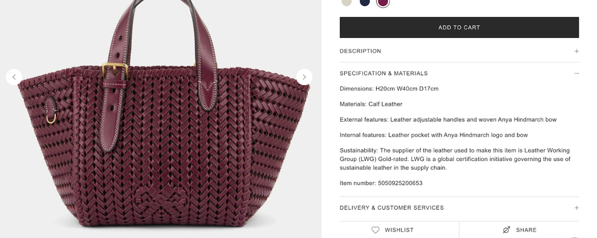Click the Dimensions H20cm W40cm D17cm line
597x238 pixels.
(x=389, y=88)
